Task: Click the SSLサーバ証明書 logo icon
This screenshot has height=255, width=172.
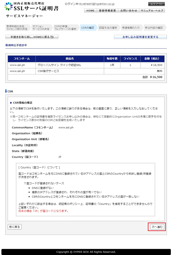Action: 8,6
